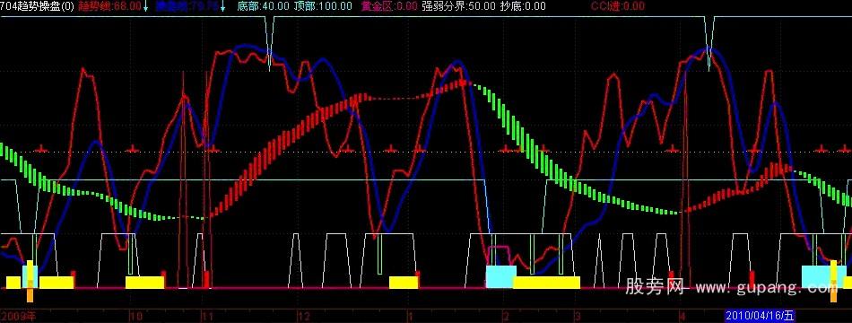Select the blue 操盘线 value readout

[x=187, y=6]
